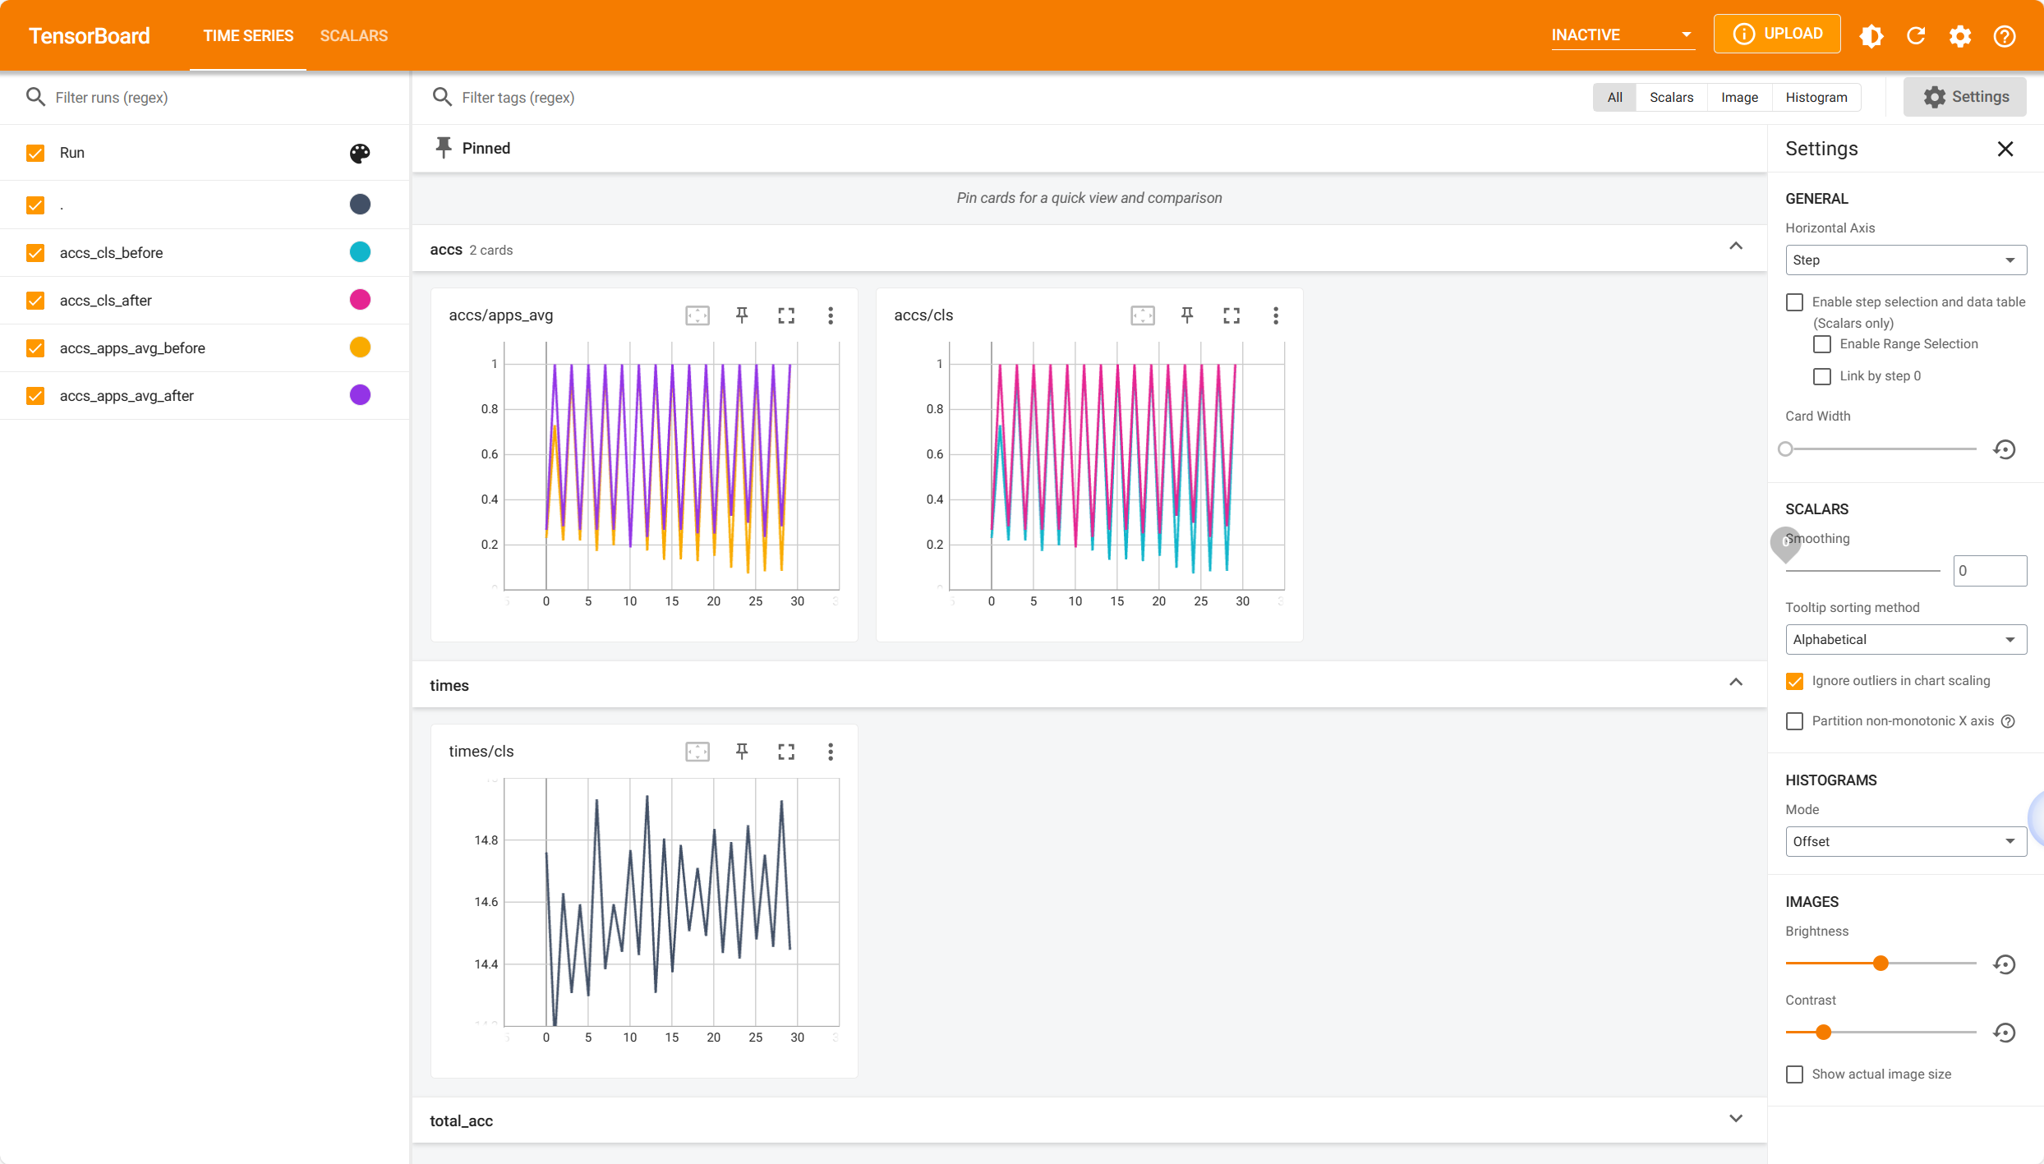The height and width of the screenshot is (1164, 2044).
Task: Open the run color palette icon
Action: pos(360,153)
